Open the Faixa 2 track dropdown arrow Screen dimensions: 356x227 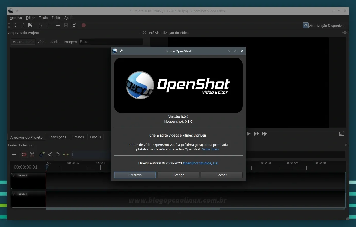pos(14,175)
